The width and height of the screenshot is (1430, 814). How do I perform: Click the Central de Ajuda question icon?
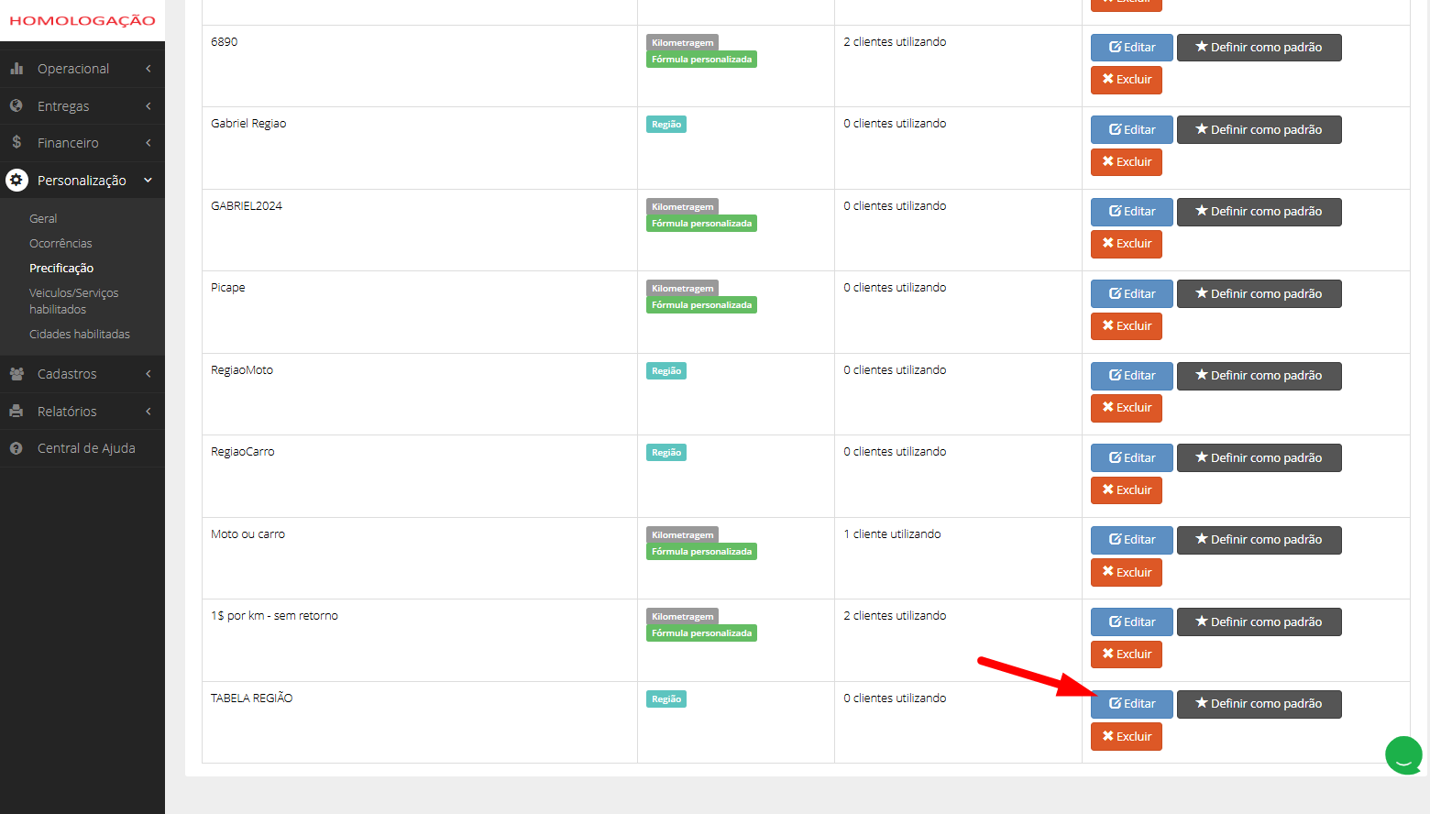coord(16,448)
